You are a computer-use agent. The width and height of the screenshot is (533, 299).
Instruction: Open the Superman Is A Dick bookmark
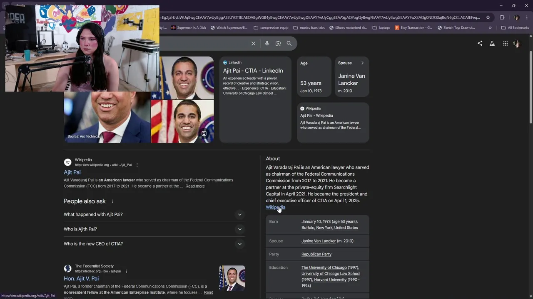click(189, 28)
